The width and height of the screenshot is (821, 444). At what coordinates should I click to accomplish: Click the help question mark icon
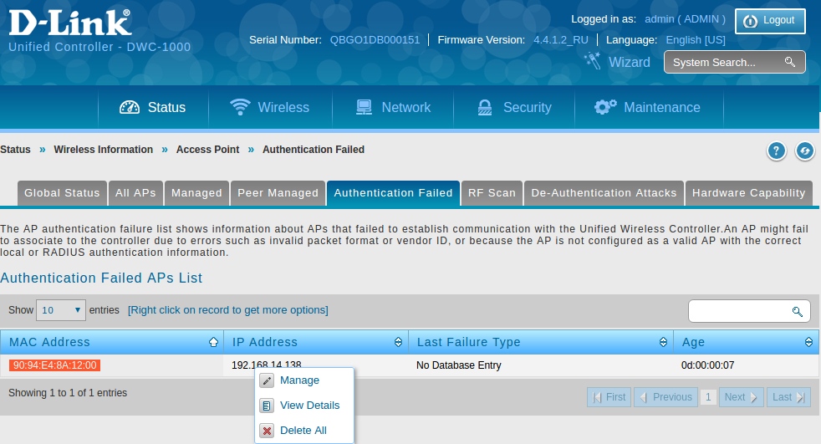point(777,151)
